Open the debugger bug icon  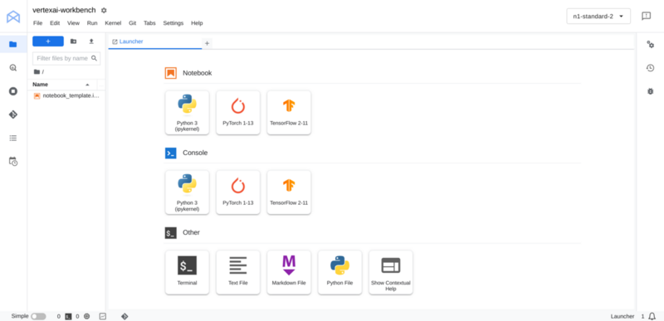(651, 91)
